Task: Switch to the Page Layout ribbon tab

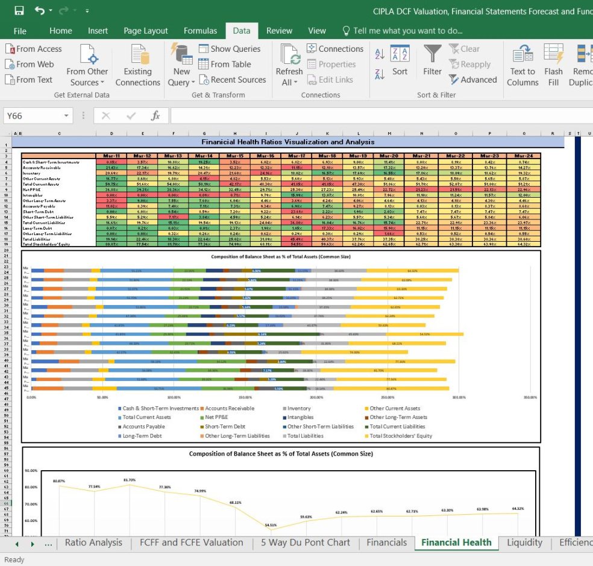Action: pos(146,31)
